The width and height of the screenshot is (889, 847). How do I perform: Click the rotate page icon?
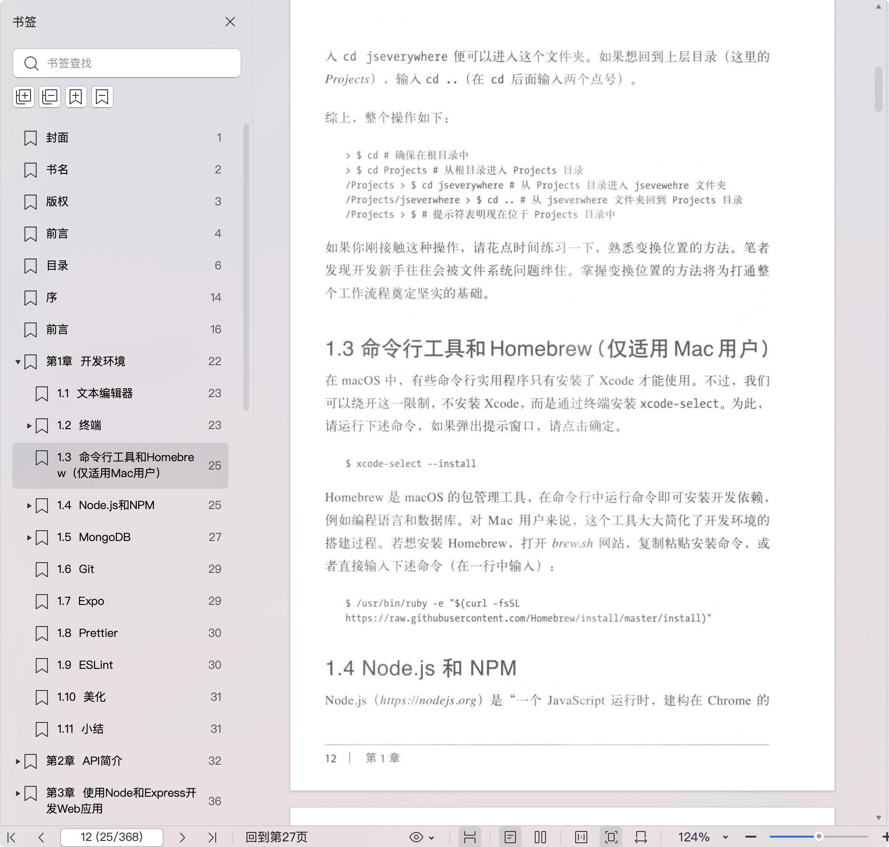(x=641, y=837)
